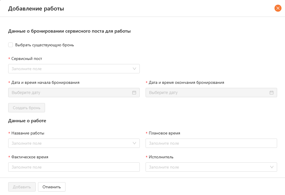
Task: Enable the Выбрать существующую бронь checkbox
Action: pos(11,45)
